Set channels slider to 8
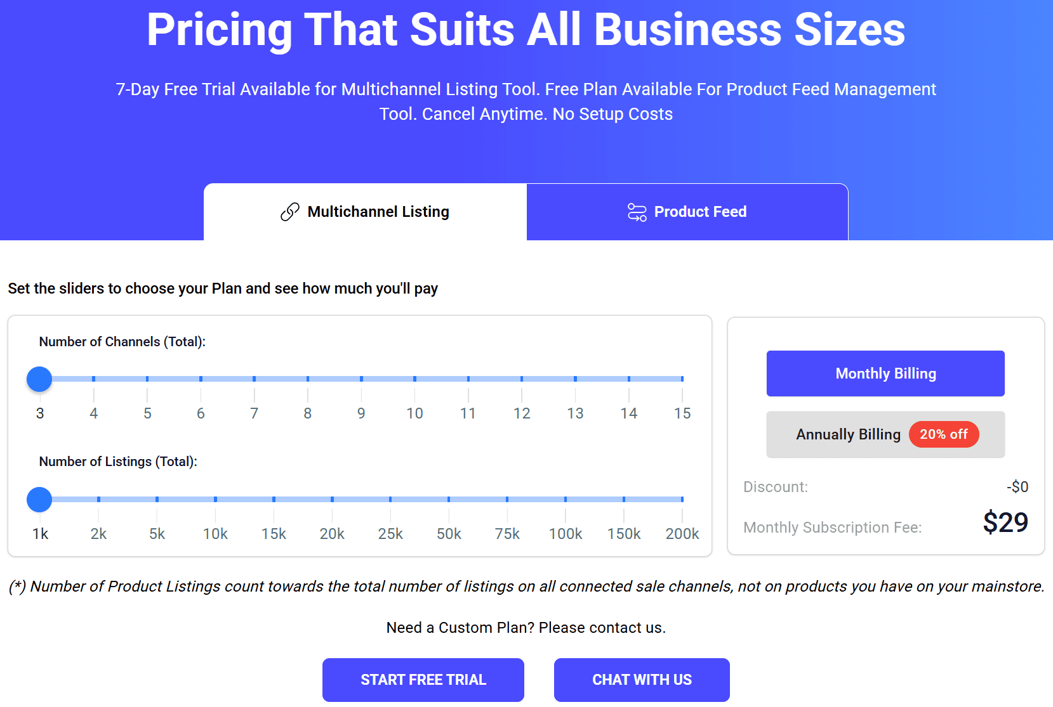Image resolution: width=1053 pixels, height=707 pixels. coord(308,379)
